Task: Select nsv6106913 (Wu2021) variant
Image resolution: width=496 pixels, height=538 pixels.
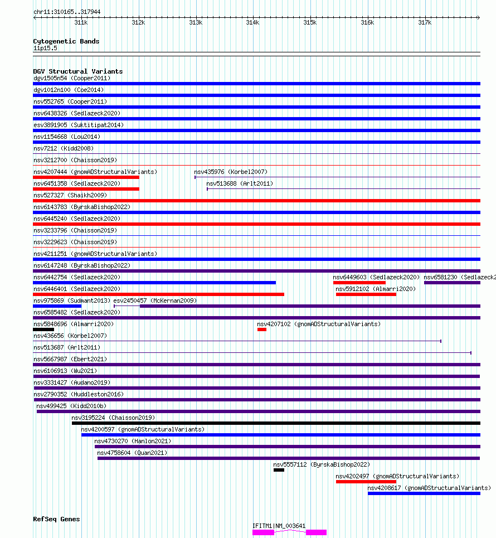Action: point(65,371)
